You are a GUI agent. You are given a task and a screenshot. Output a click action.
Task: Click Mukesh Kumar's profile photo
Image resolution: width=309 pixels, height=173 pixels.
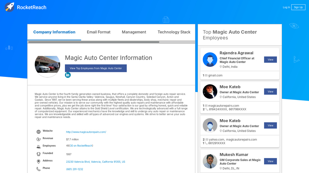[210, 161]
